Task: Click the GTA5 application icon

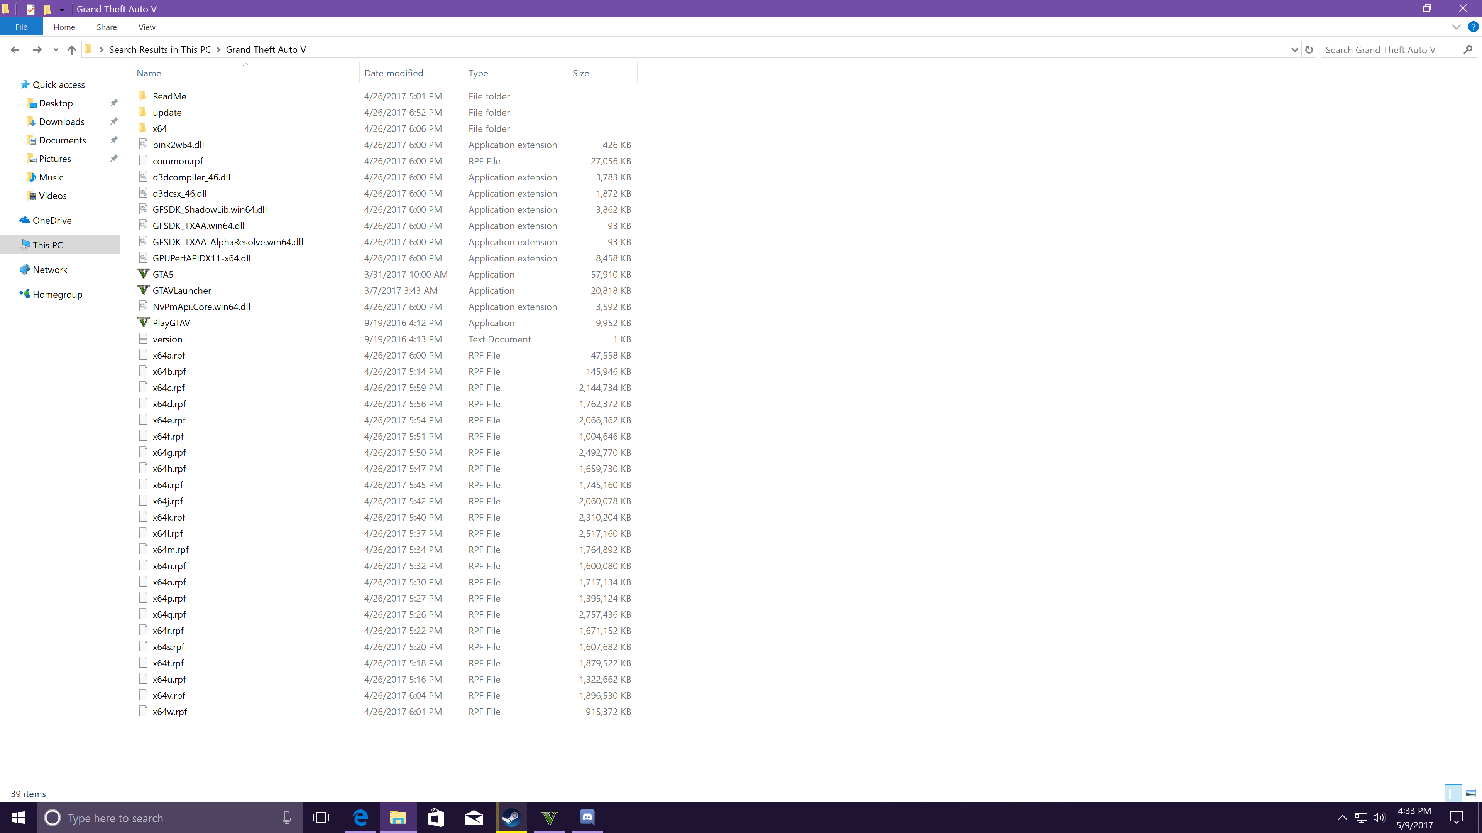Action: click(x=143, y=274)
